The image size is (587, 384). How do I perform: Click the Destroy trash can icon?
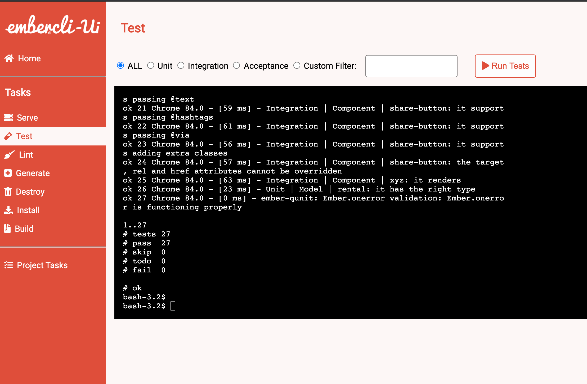click(8, 191)
